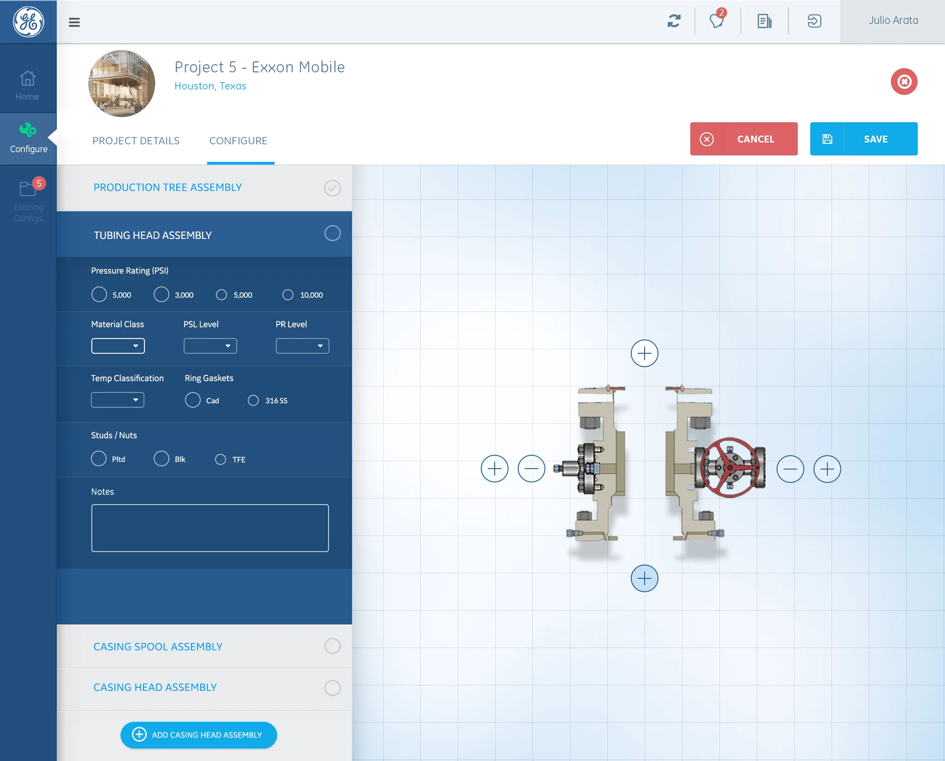Open the Material Class dropdown
Screen dimensions: 945x761
click(x=118, y=346)
